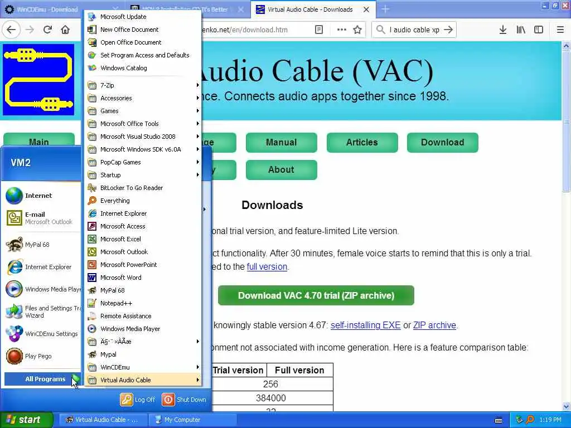Image resolution: width=571 pixels, height=428 pixels.
Task: Open the Manual page button
Action: click(x=282, y=142)
